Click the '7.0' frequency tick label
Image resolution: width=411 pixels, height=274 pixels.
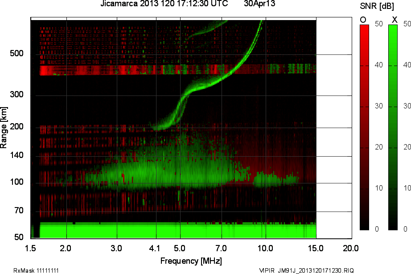(x=221, y=248)
